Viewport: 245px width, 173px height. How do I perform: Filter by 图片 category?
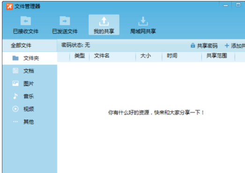pyautogui.click(x=29, y=84)
